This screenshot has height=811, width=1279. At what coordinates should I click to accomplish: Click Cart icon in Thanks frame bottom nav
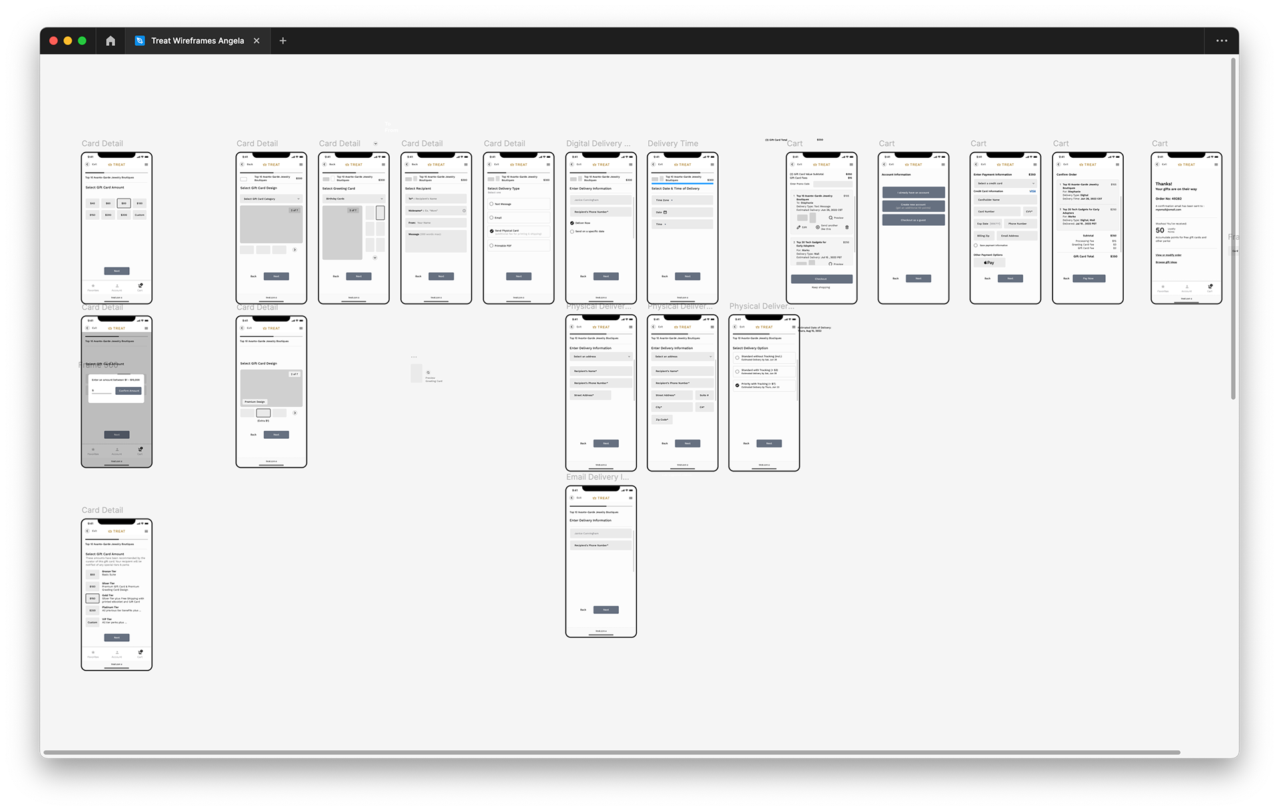[x=1210, y=286]
